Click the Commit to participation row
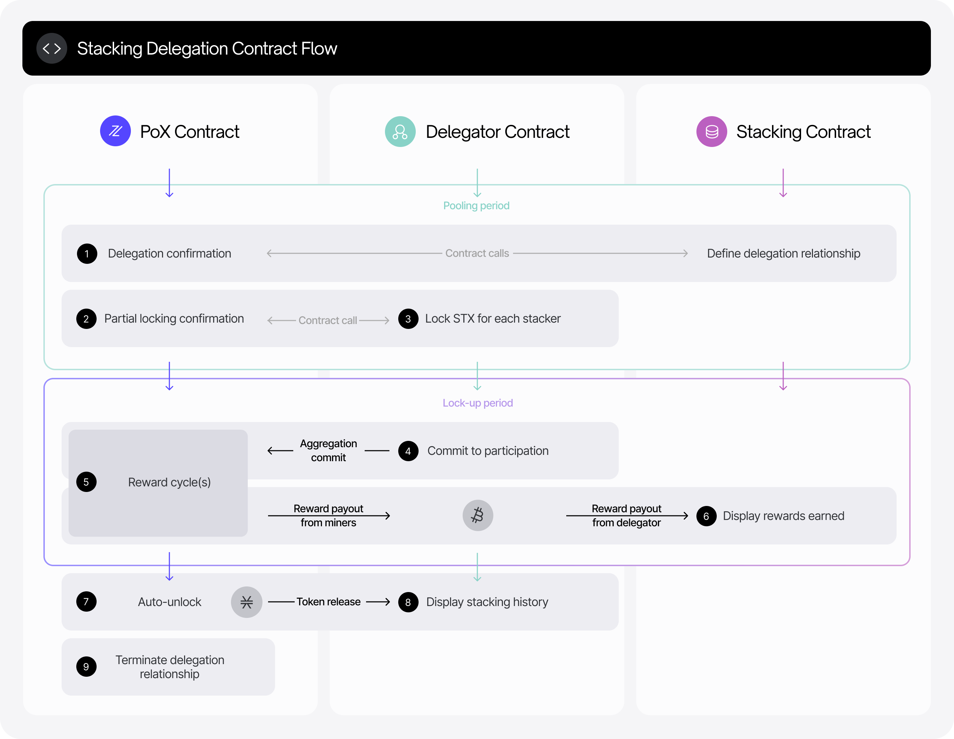The height and width of the screenshot is (739, 954). point(488,451)
